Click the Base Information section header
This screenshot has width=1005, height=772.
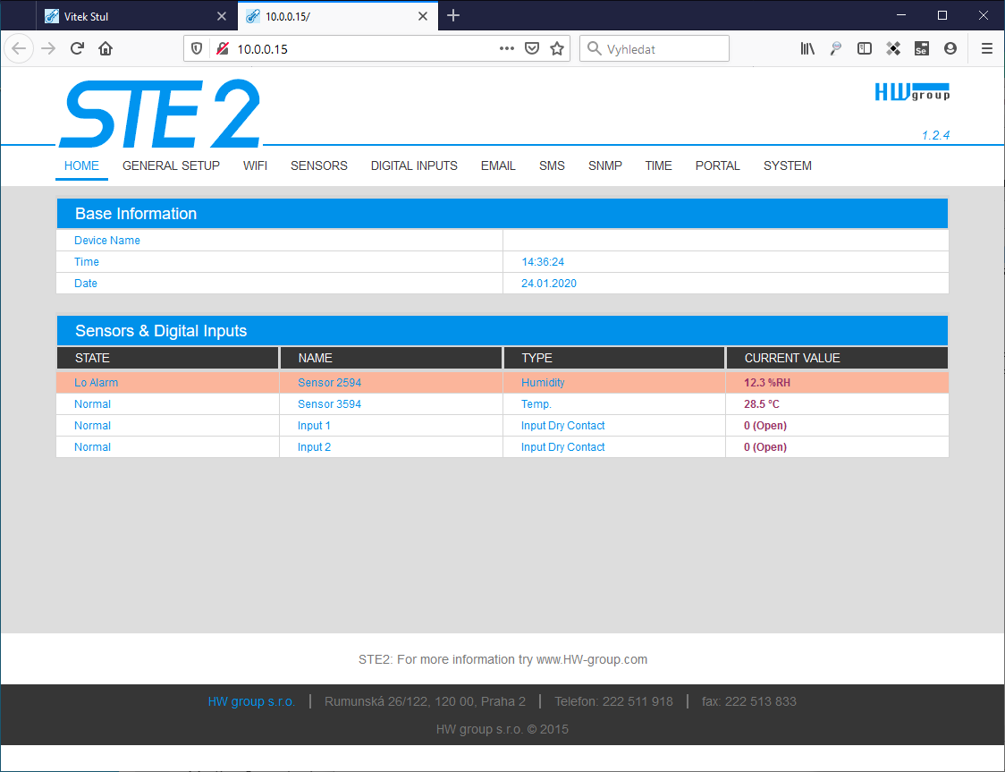click(502, 214)
